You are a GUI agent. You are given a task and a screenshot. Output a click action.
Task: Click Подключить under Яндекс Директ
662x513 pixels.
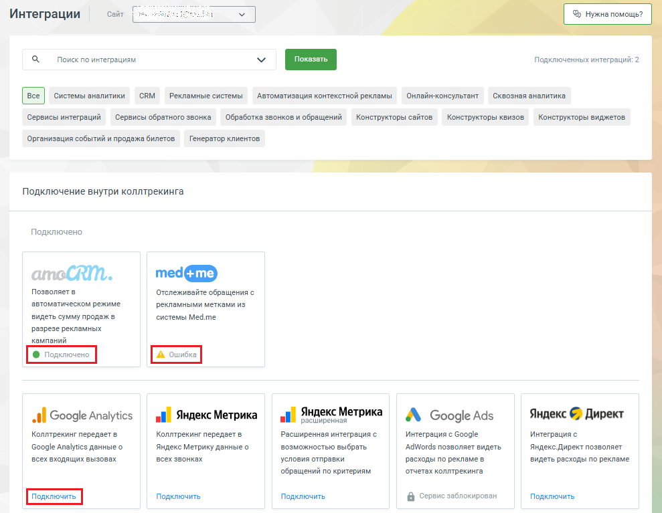tap(552, 496)
